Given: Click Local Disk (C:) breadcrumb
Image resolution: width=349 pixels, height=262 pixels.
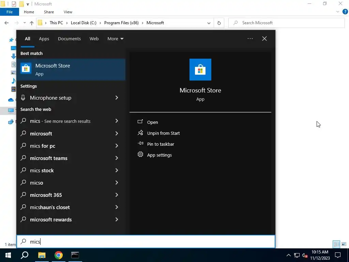Looking at the screenshot, I should (x=84, y=23).
